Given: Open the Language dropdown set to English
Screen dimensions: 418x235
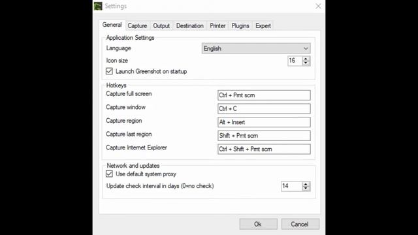Looking at the screenshot, I should coord(256,48).
